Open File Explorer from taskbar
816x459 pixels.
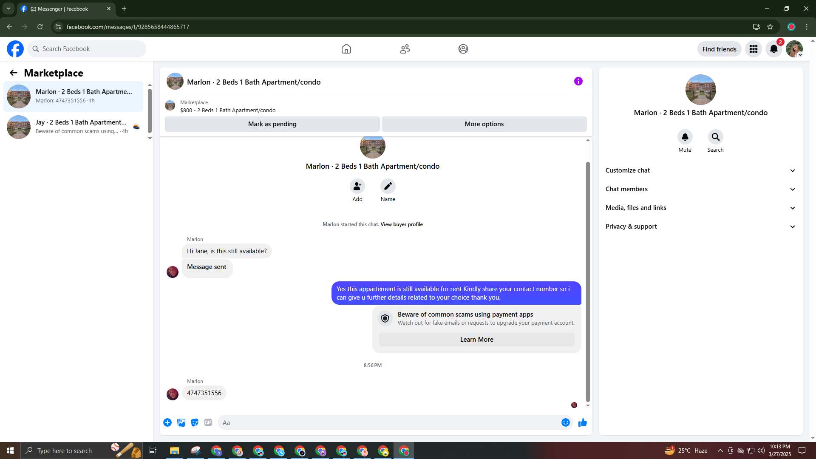175,450
